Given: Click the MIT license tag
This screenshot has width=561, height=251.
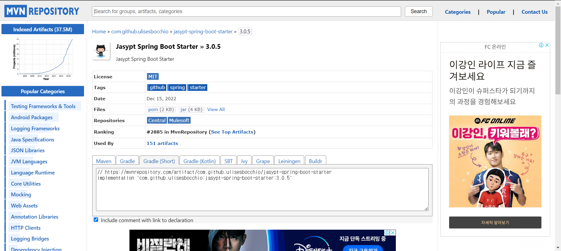Looking at the screenshot, I should 153,77.
